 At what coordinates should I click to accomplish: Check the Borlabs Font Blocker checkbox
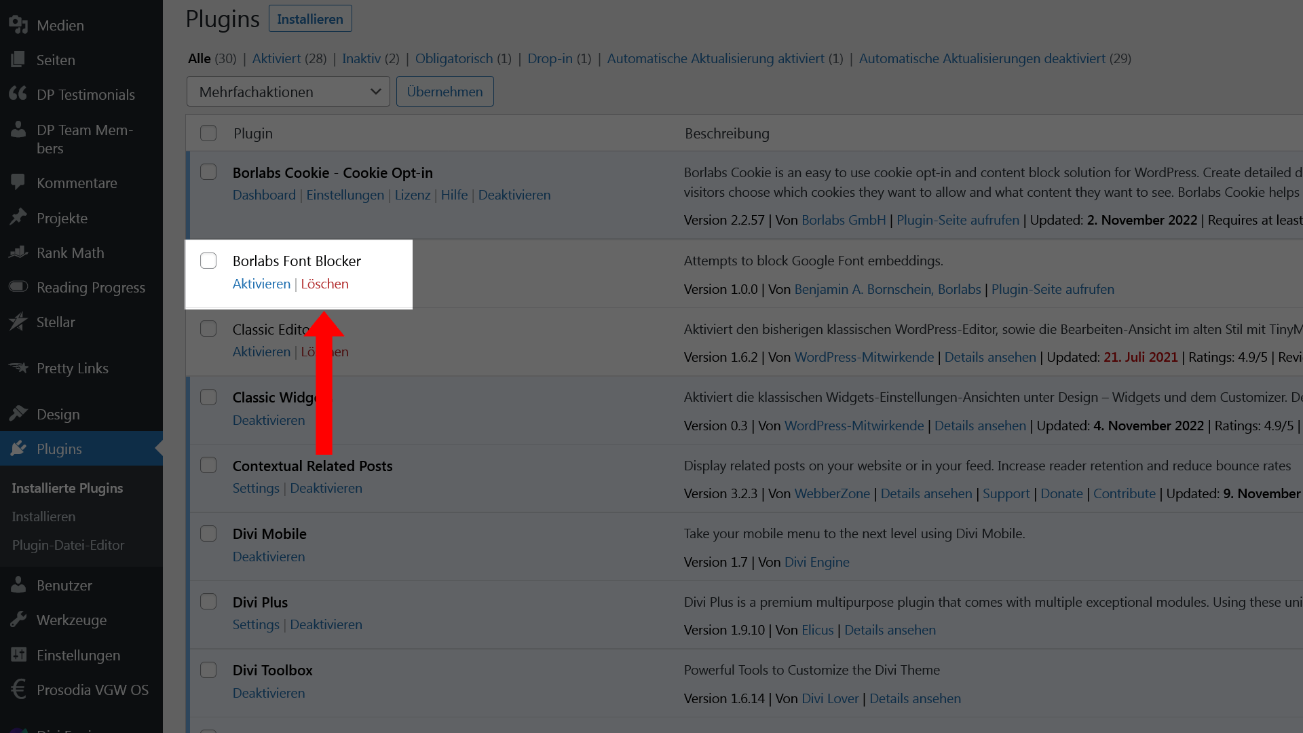click(208, 261)
